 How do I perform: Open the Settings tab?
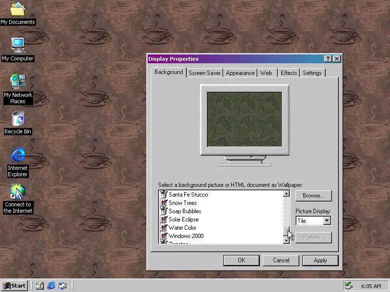click(x=312, y=73)
